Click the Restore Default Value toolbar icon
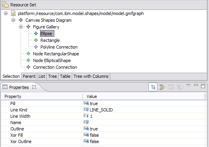The height and width of the screenshot is (147, 209). (171, 87)
